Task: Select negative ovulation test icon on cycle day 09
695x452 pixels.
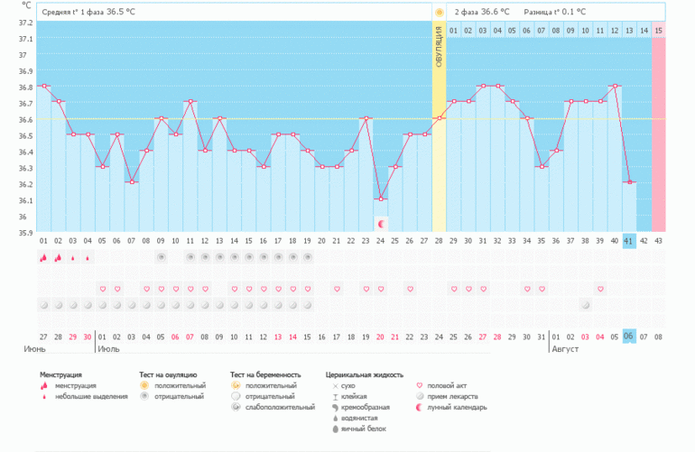Action: [x=161, y=257]
